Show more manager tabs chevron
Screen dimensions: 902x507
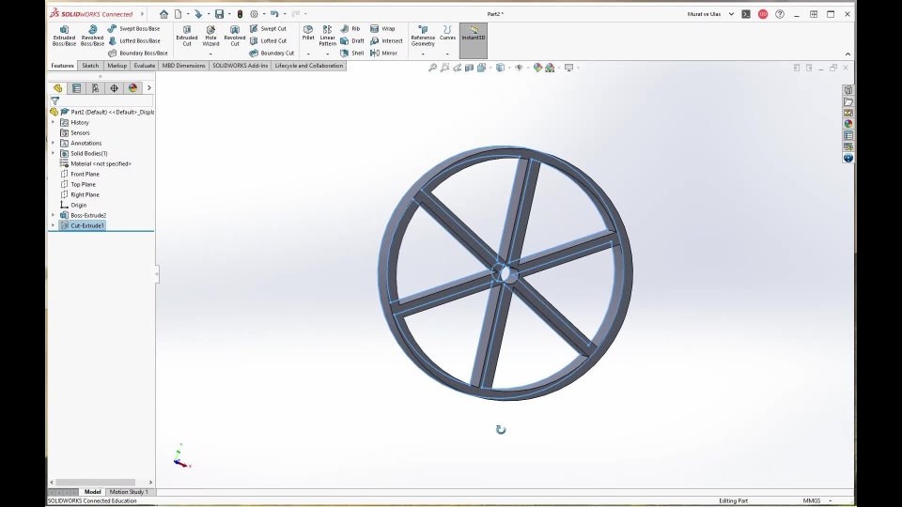(149, 88)
